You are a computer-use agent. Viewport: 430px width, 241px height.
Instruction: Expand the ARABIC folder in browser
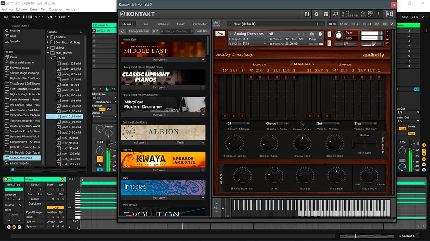pyautogui.click(x=48, y=37)
